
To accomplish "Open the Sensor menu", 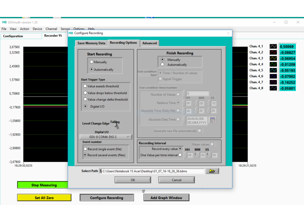I will [x=65, y=29].
